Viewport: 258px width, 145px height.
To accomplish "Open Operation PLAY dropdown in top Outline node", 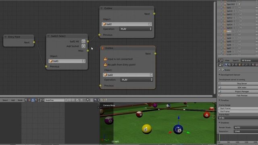I will (x=135, y=29).
